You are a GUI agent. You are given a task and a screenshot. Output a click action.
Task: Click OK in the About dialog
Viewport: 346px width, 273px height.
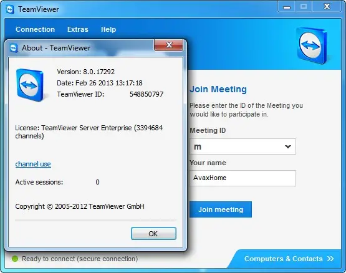pyautogui.click(x=153, y=234)
